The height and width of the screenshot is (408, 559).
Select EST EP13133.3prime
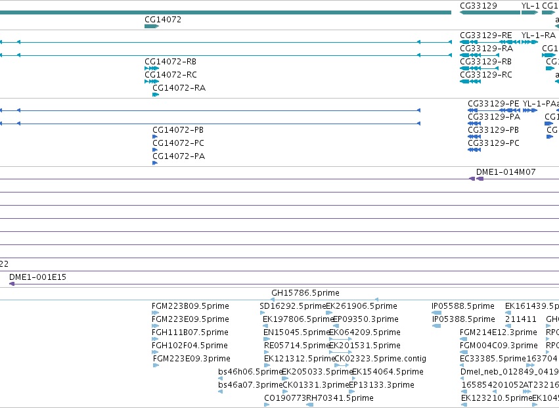382,385
